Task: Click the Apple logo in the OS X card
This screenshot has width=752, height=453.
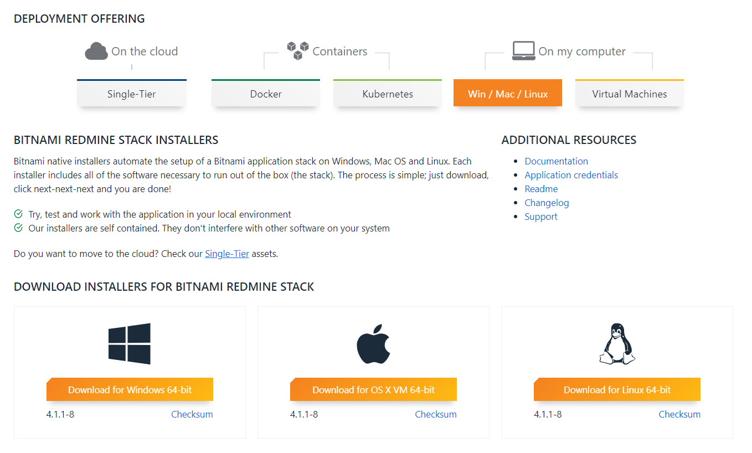Action: pos(373,342)
